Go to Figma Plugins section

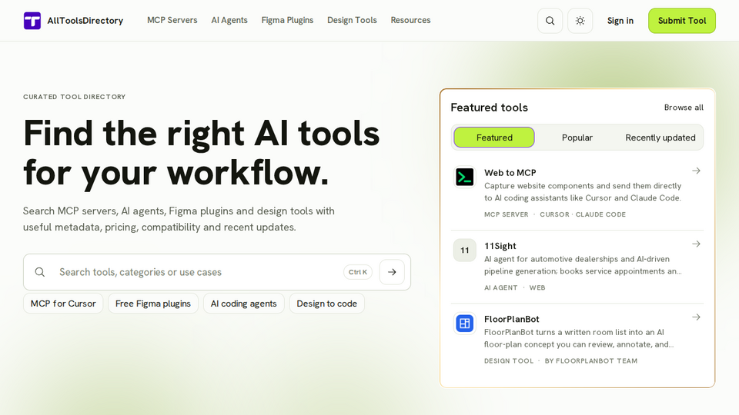pyautogui.click(x=287, y=20)
